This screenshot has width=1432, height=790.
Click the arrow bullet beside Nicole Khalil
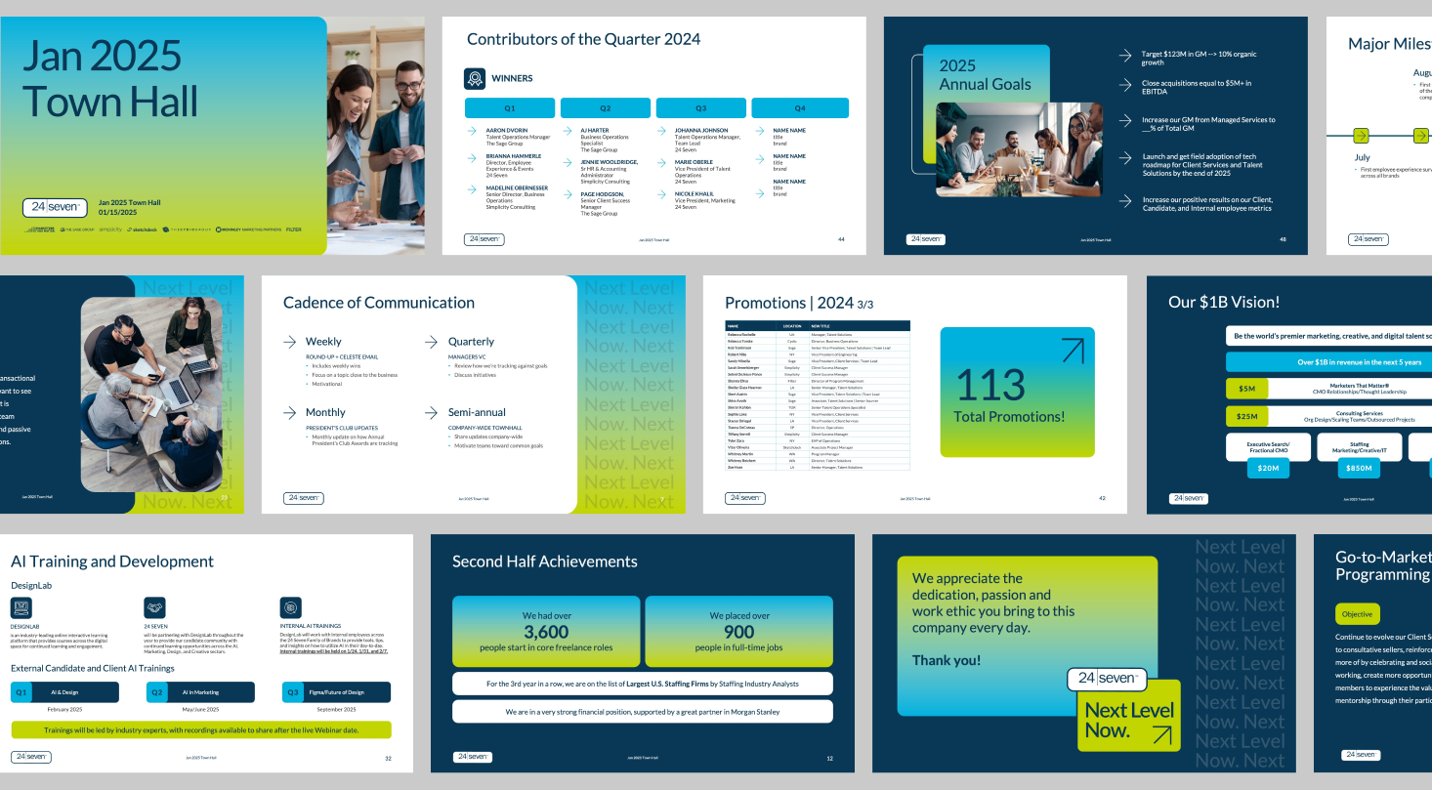pyautogui.click(x=663, y=194)
